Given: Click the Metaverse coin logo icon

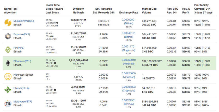Looking at the screenshot, I should click(x=7, y=103).
